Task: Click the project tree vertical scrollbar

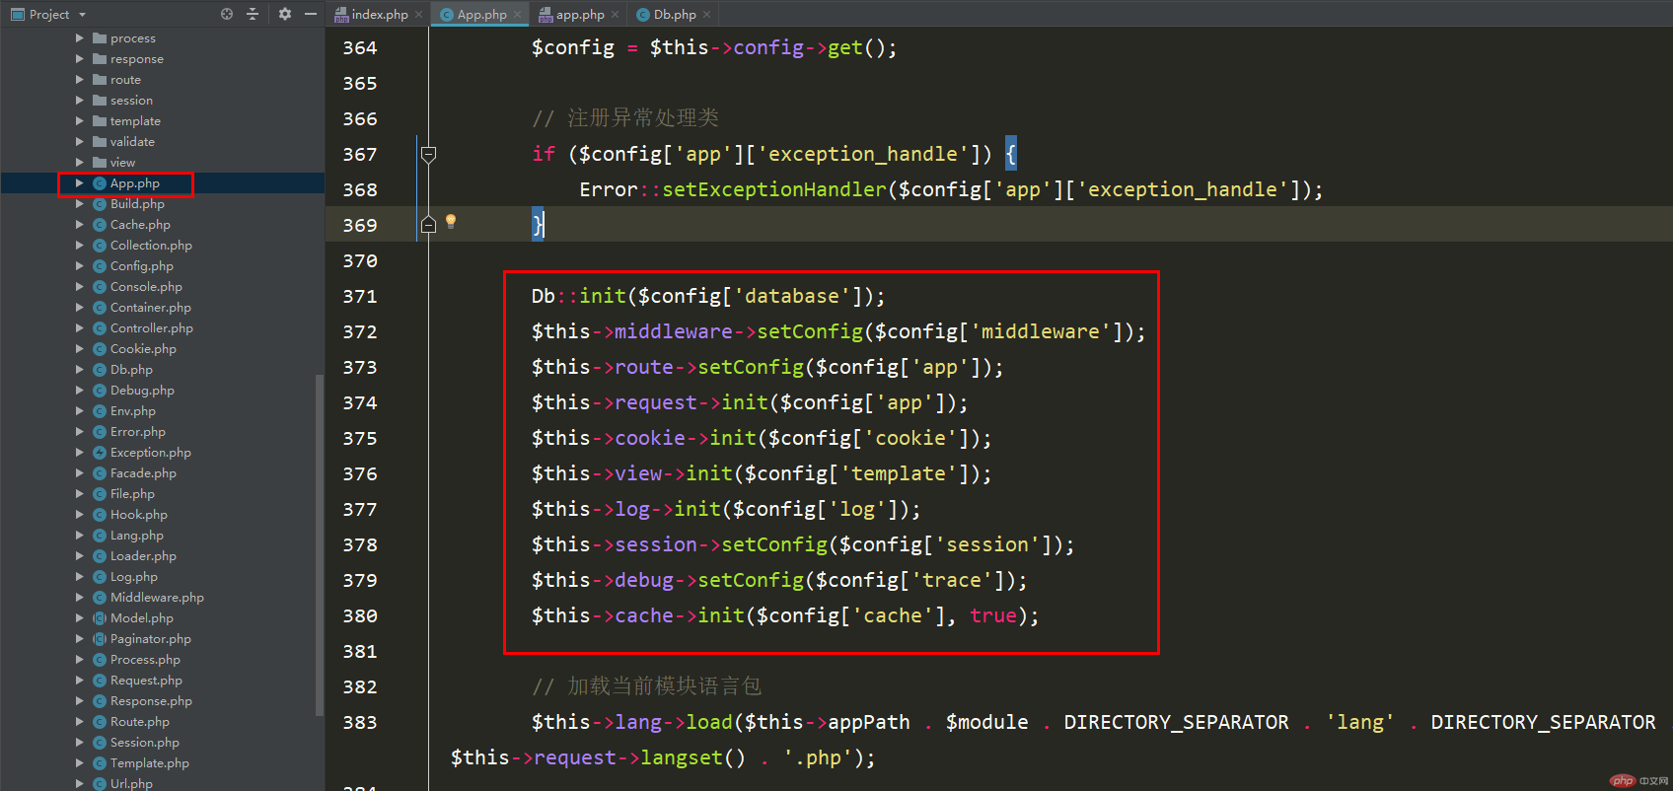Action: (319, 544)
